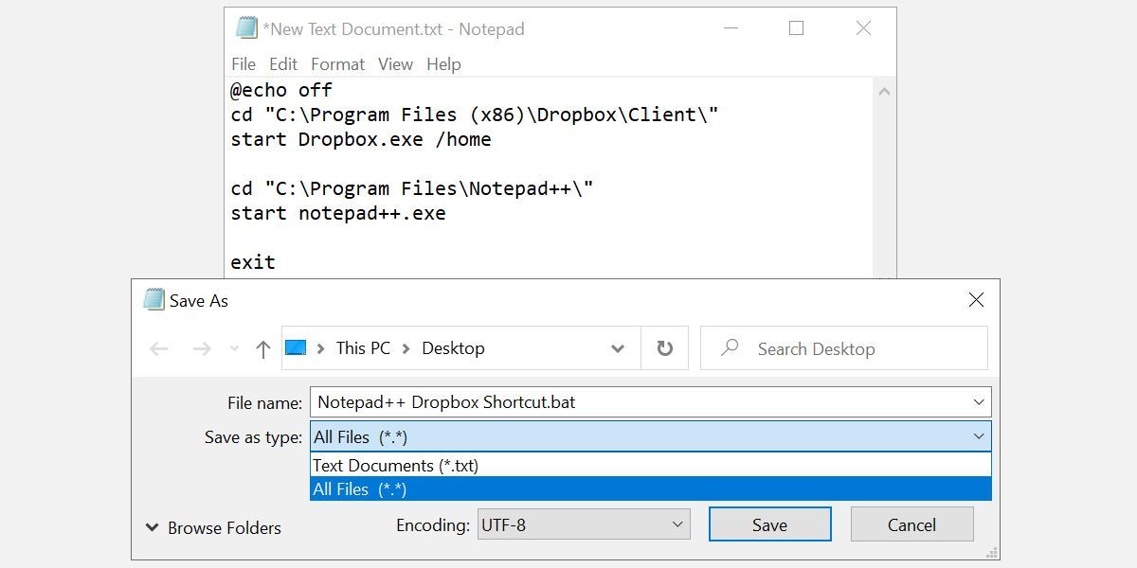Open recent locations dropdown arrow
The image size is (1137, 568).
[x=234, y=349]
